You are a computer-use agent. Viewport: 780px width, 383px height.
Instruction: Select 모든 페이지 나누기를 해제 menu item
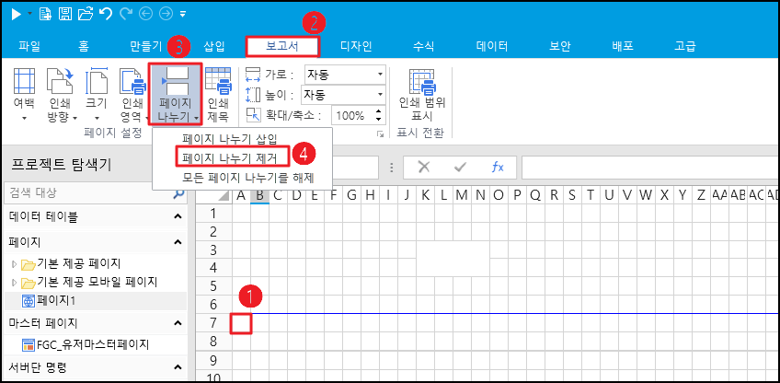pos(247,177)
